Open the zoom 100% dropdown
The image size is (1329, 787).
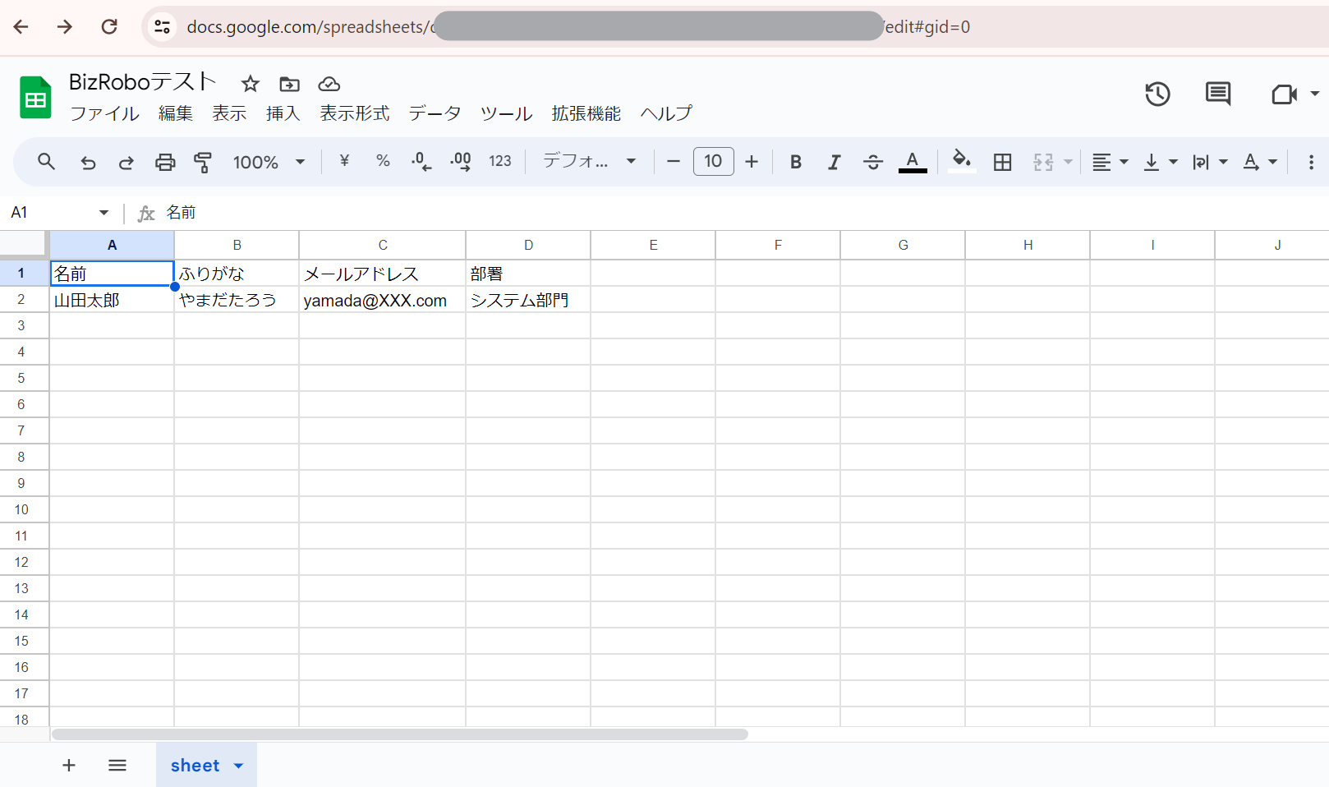coord(269,163)
